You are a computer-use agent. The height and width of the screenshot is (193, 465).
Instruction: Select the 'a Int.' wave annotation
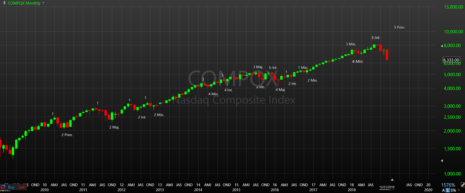[x=260, y=87]
